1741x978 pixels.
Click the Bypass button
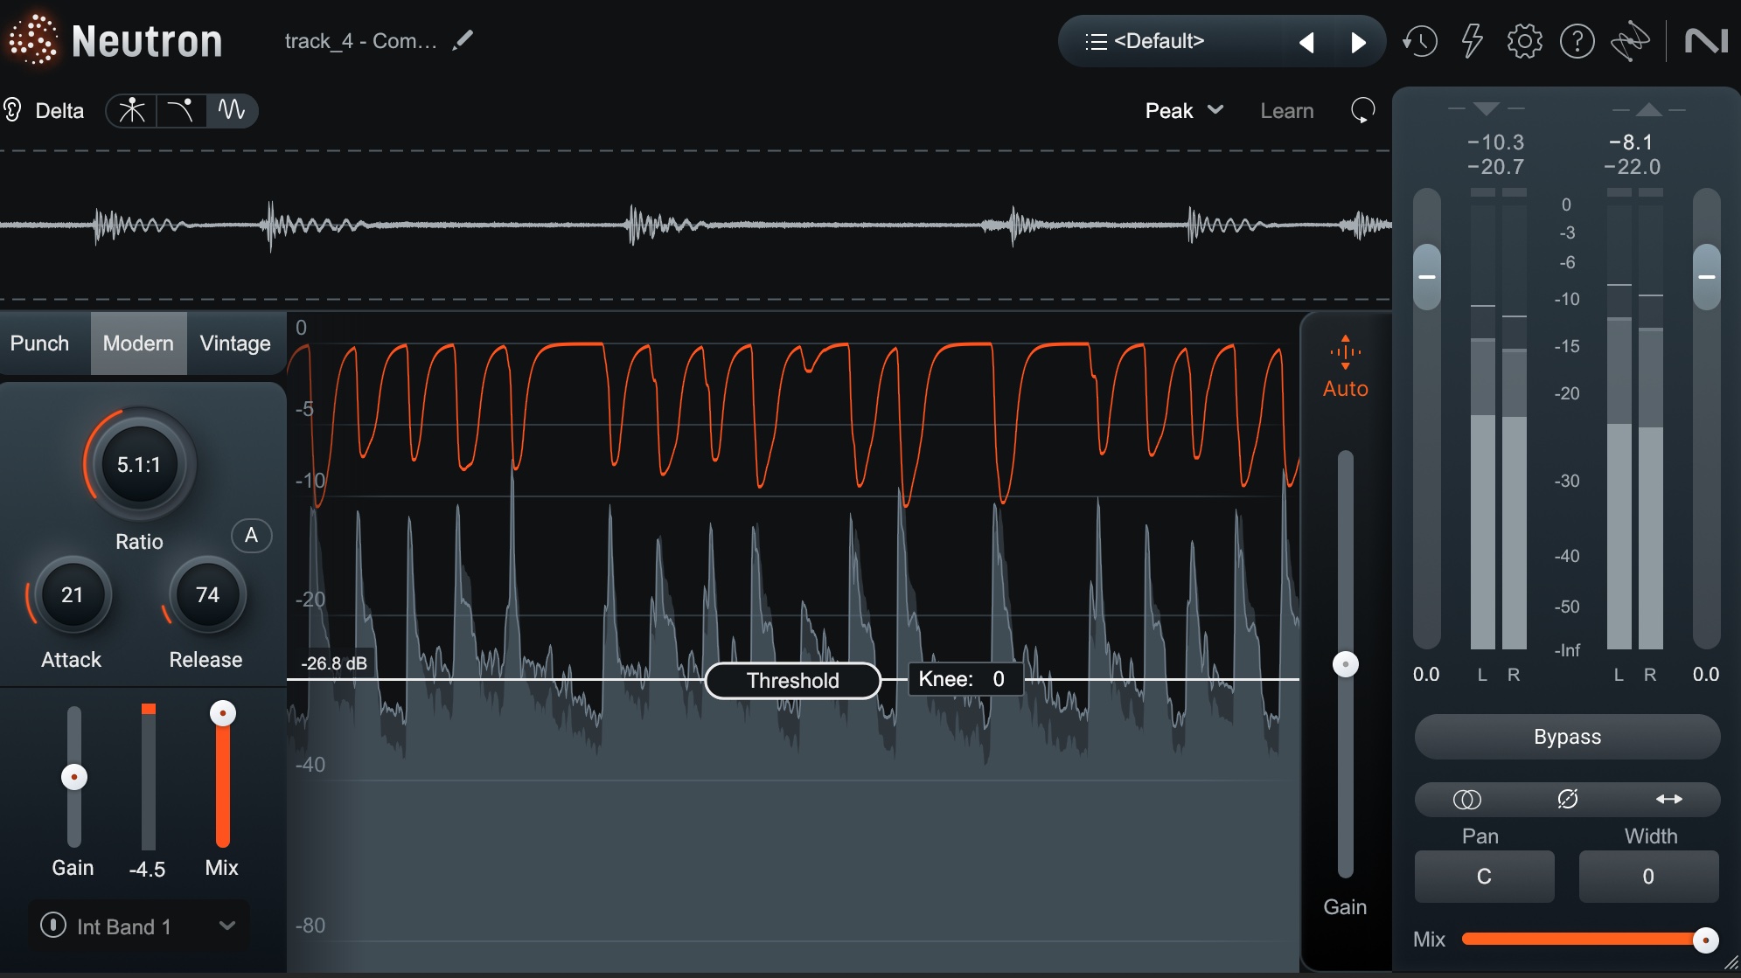1567,737
